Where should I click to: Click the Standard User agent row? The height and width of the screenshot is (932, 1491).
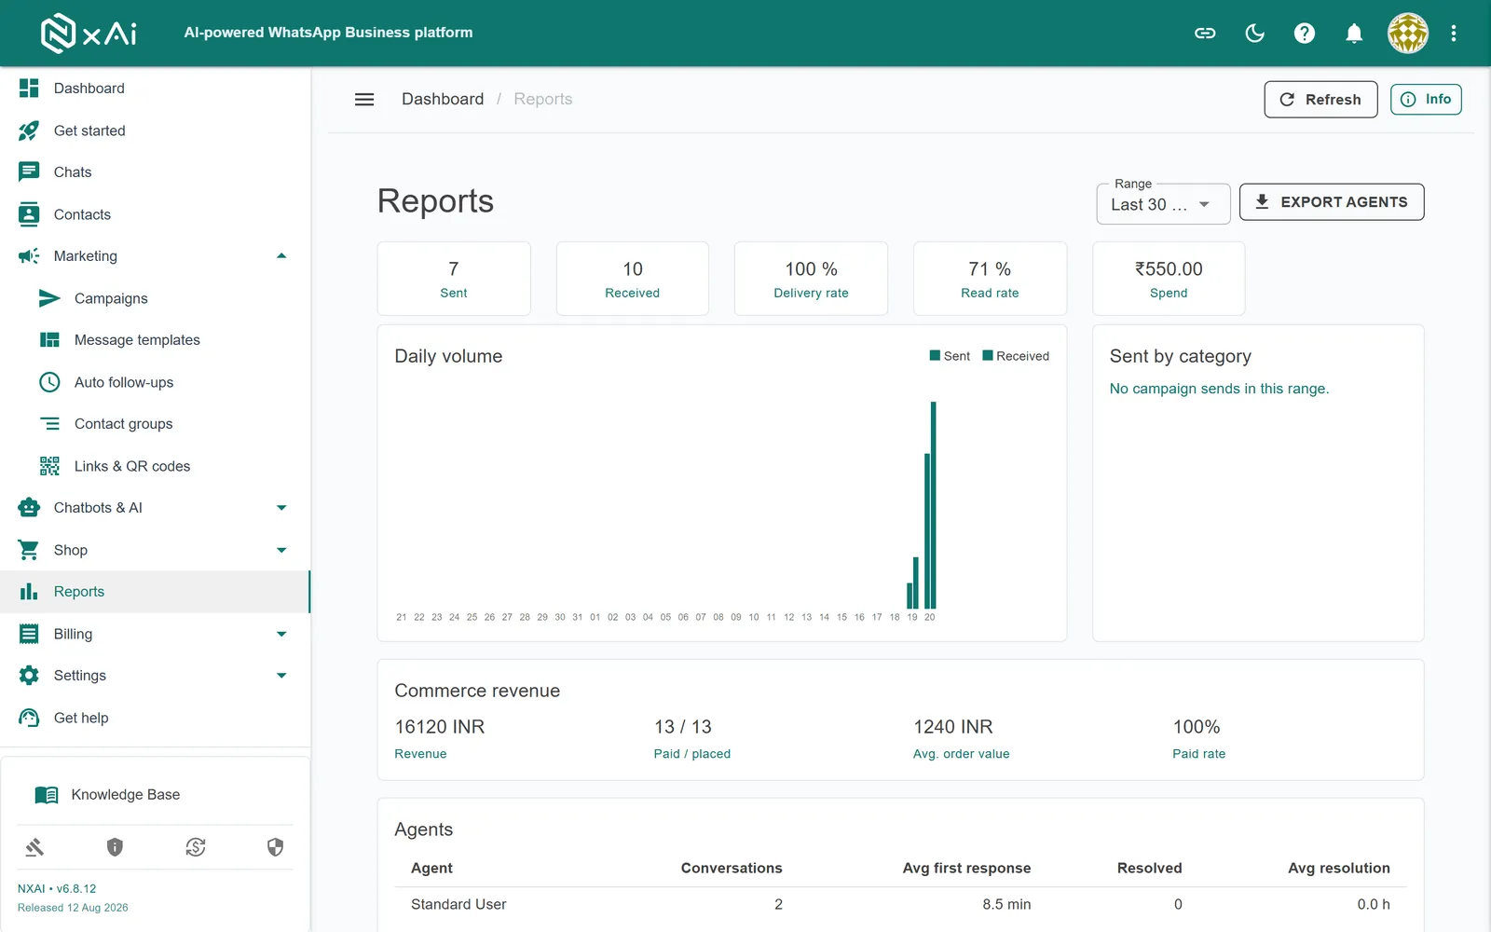900,904
